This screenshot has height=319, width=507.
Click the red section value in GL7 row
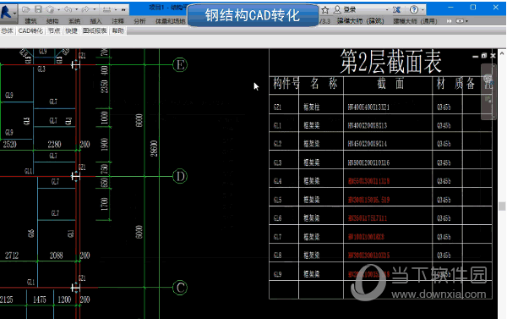pos(366,237)
